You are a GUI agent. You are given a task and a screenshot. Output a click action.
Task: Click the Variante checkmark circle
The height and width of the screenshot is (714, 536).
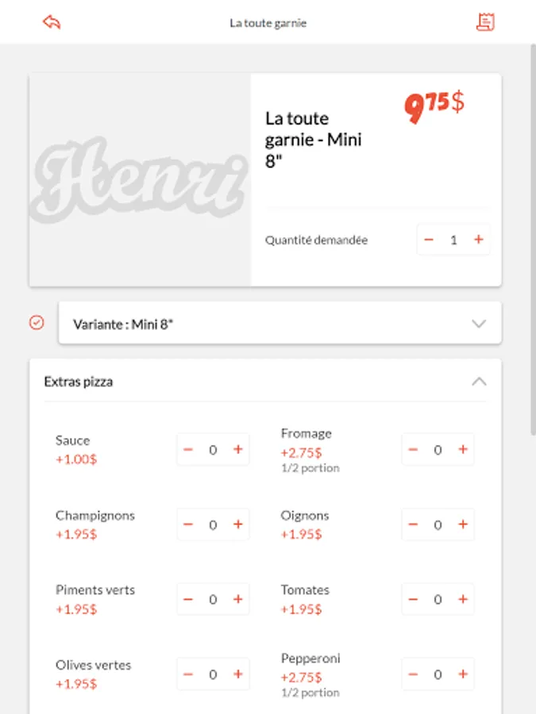click(x=37, y=323)
